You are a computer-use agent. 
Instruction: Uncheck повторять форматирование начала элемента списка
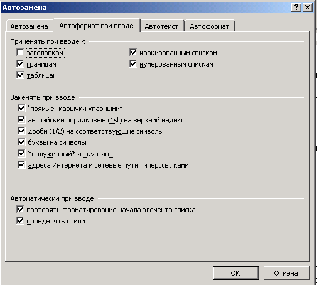point(20,210)
